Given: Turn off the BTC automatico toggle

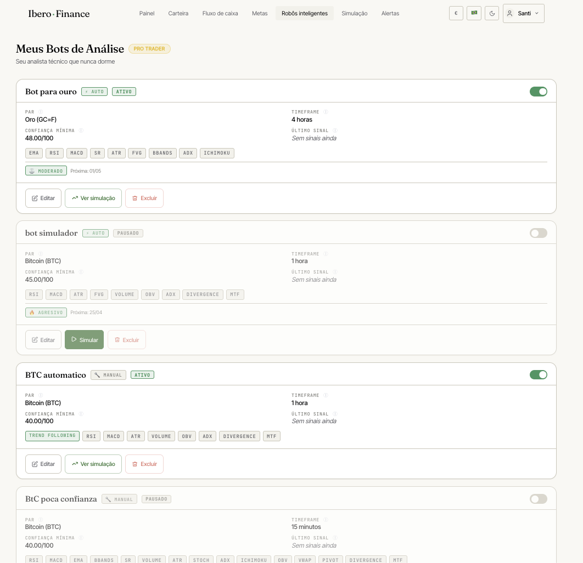Looking at the screenshot, I should 538,375.
